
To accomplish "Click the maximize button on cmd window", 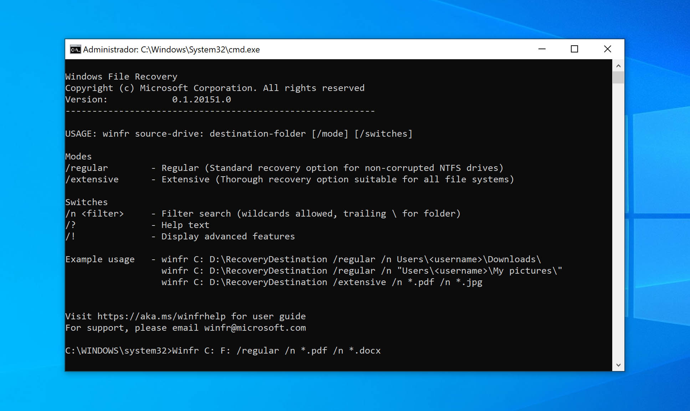I will click(576, 49).
